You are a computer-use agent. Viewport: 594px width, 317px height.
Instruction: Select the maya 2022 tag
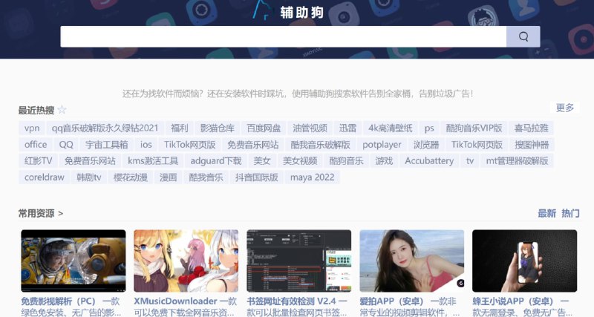click(x=312, y=177)
